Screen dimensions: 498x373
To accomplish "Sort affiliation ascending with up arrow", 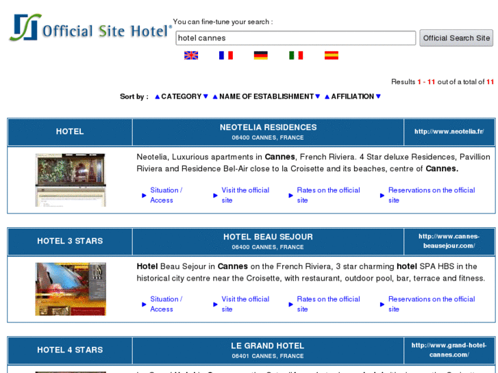I will click(327, 97).
